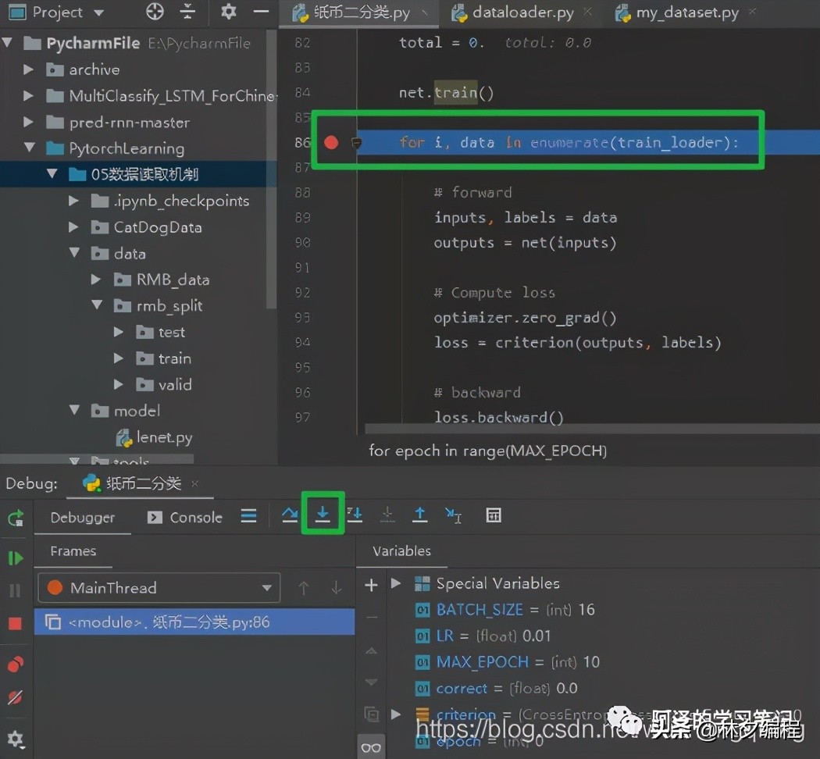Switch to the Console tab
Screen dimensions: 820x759
pos(185,517)
